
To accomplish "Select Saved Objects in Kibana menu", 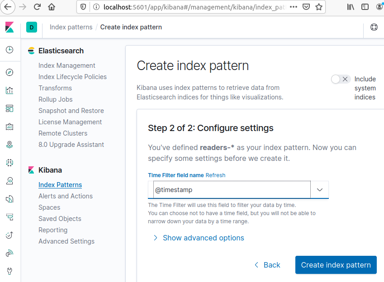I will (60, 219).
